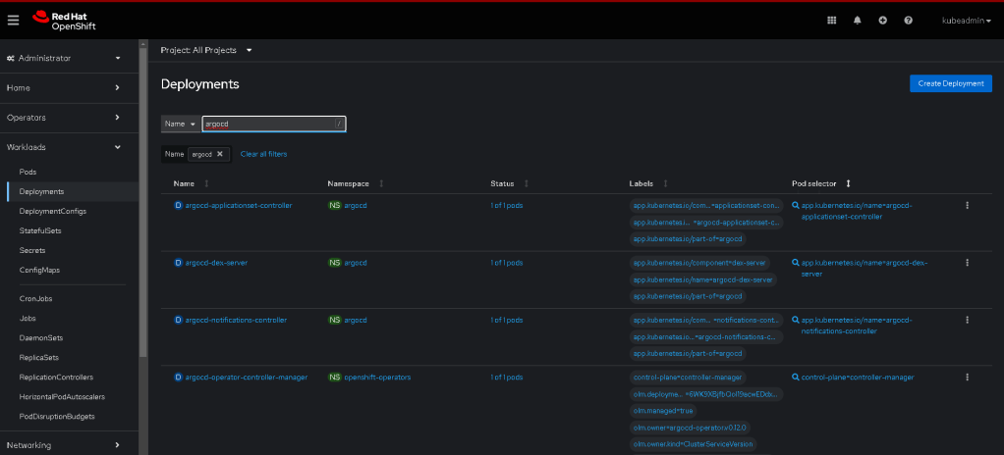Image resolution: width=1004 pixels, height=455 pixels.
Task: Click 1 of 1 pods for argocd-operator-controller-manager
Action: (x=507, y=377)
